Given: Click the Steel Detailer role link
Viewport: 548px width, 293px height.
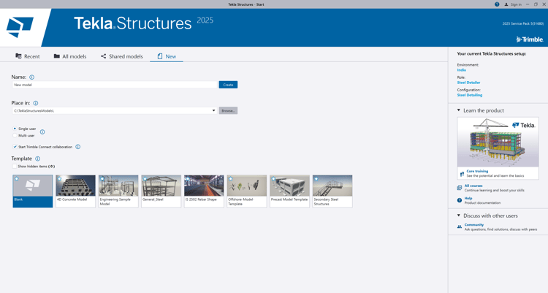Looking at the screenshot, I should [468, 83].
